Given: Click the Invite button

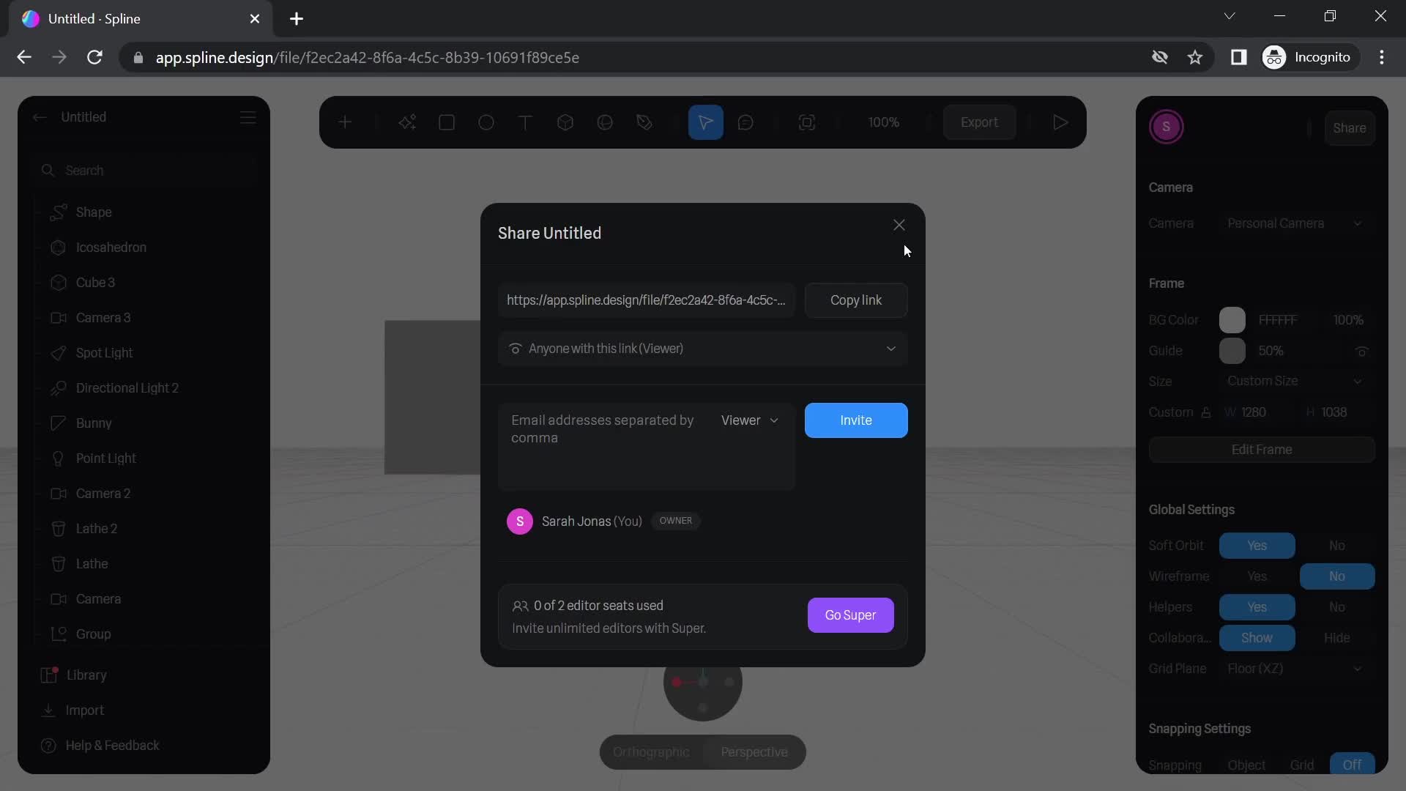Looking at the screenshot, I should (855, 419).
